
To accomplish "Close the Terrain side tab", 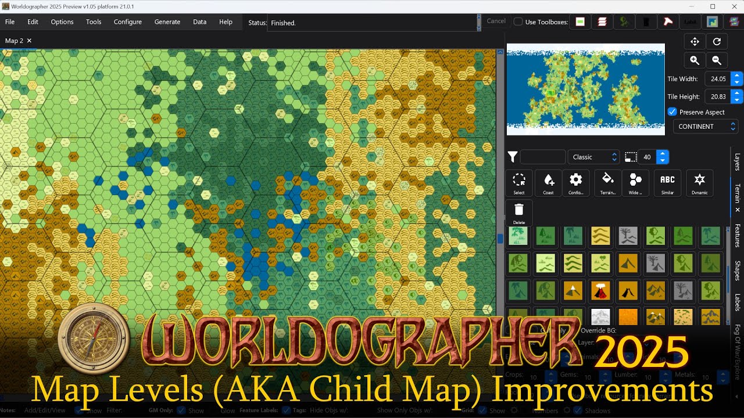I will pos(738,210).
